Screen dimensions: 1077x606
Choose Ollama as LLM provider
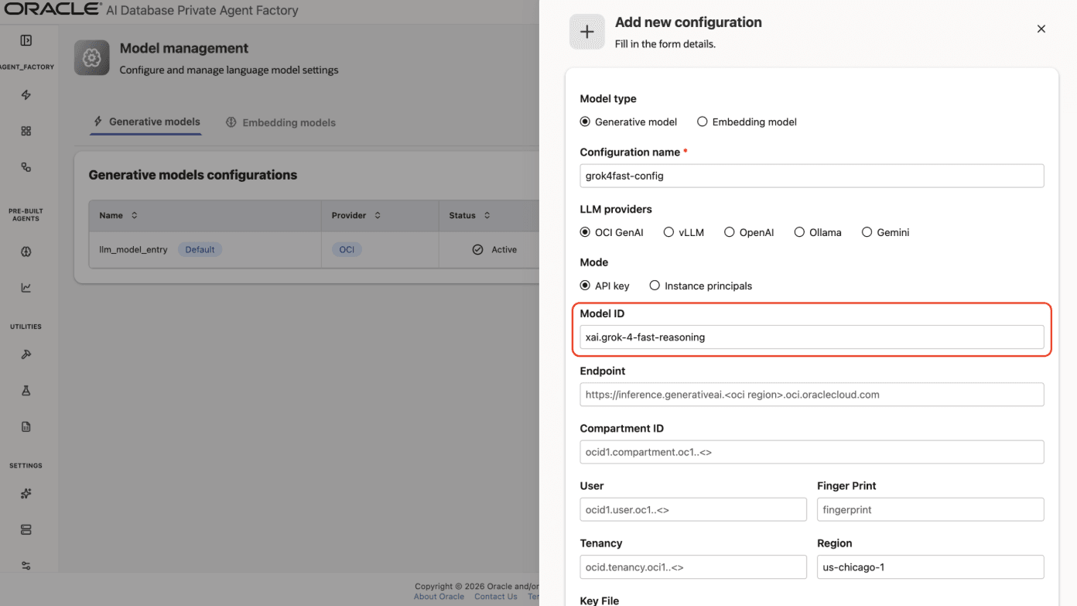800,232
